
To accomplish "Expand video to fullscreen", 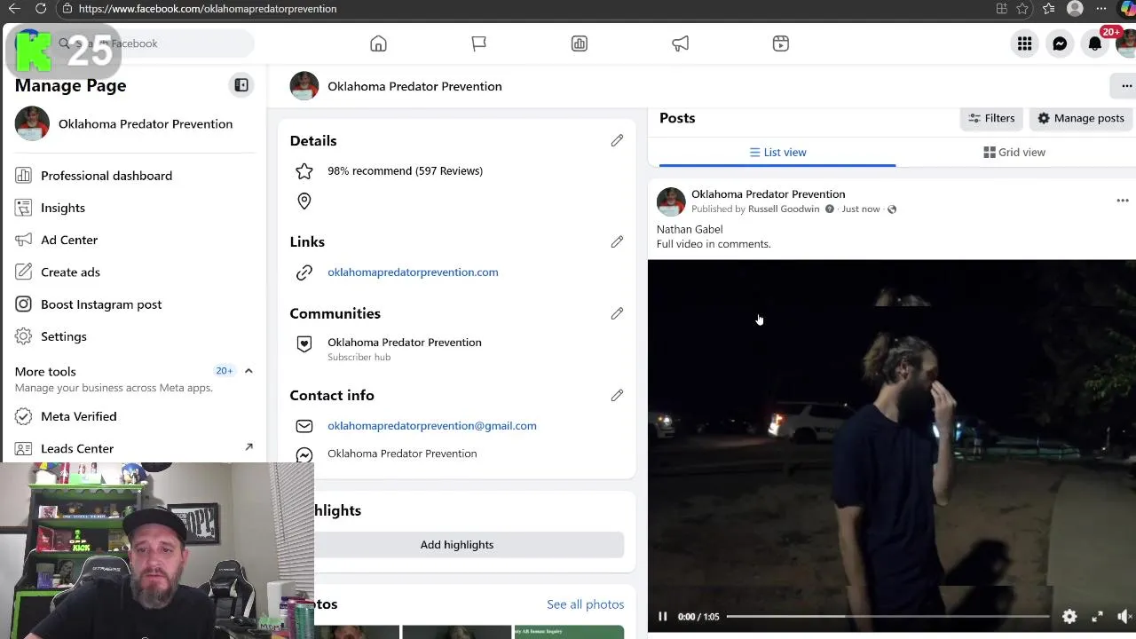I will 1097,617.
